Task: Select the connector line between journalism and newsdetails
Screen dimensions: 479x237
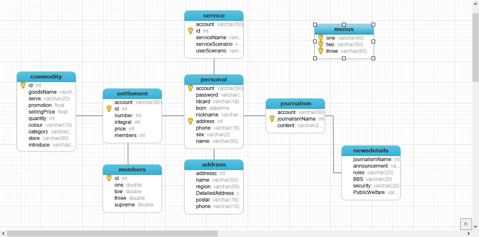Action: click(x=333, y=145)
